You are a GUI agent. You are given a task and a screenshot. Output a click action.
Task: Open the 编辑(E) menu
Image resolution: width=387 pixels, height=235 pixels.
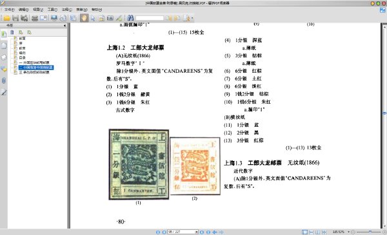point(24,10)
